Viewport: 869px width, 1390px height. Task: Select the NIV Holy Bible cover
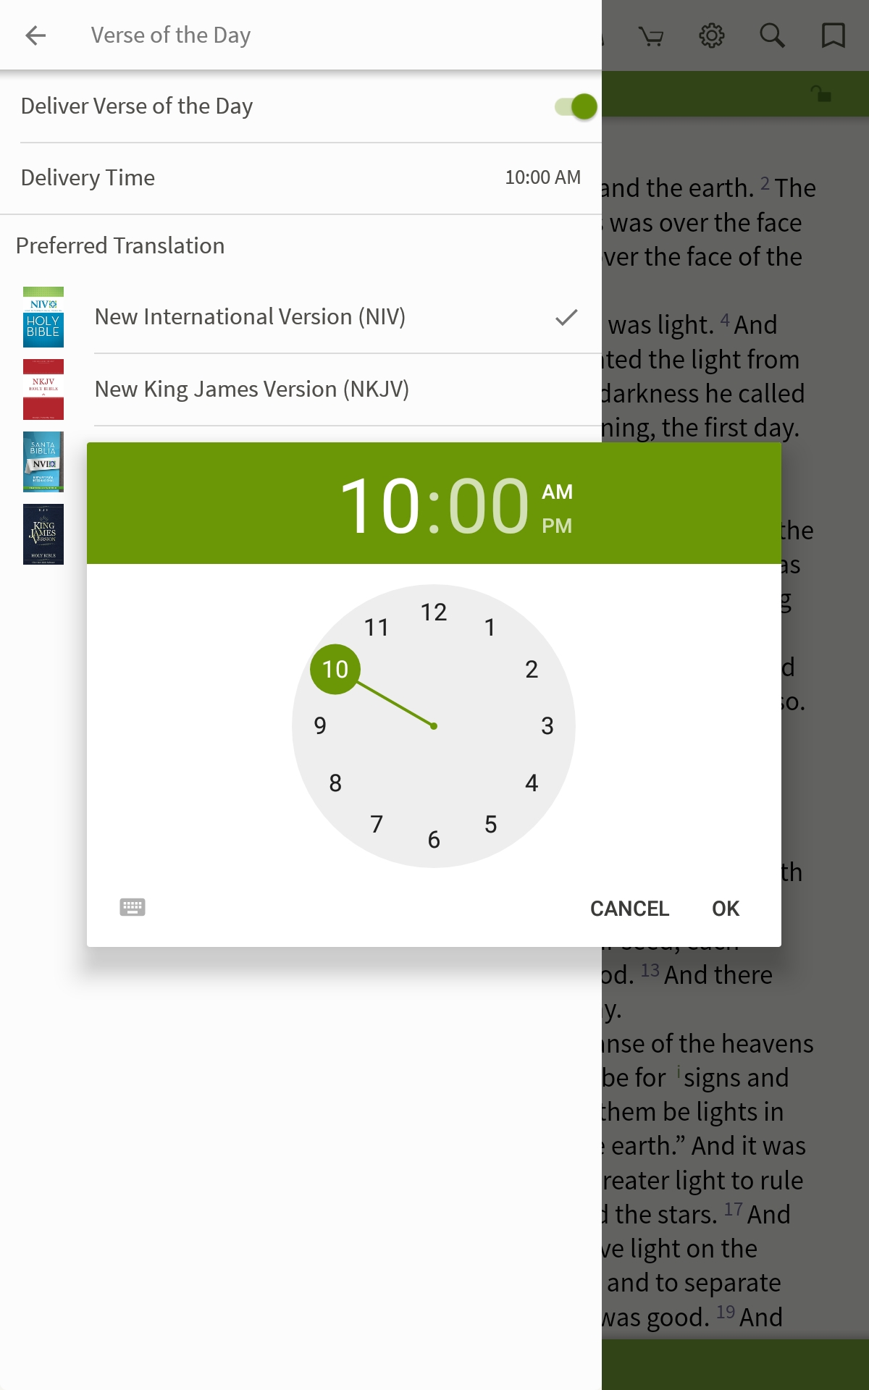pyautogui.click(x=43, y=317)
